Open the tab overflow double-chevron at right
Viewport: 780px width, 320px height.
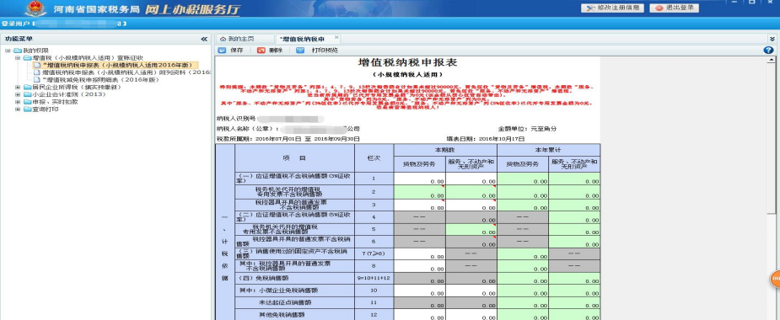point(772,39)
